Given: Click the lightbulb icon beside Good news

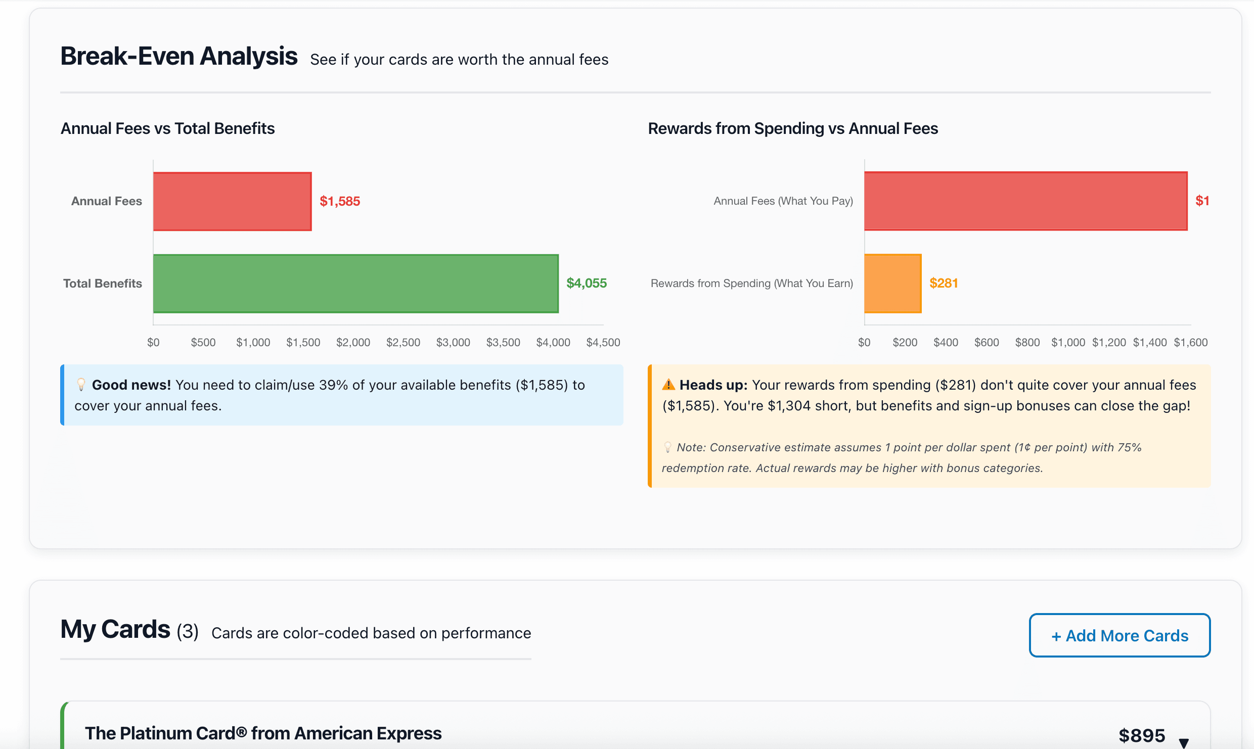Looking at the screenshot, I should [x=81, y=385].
